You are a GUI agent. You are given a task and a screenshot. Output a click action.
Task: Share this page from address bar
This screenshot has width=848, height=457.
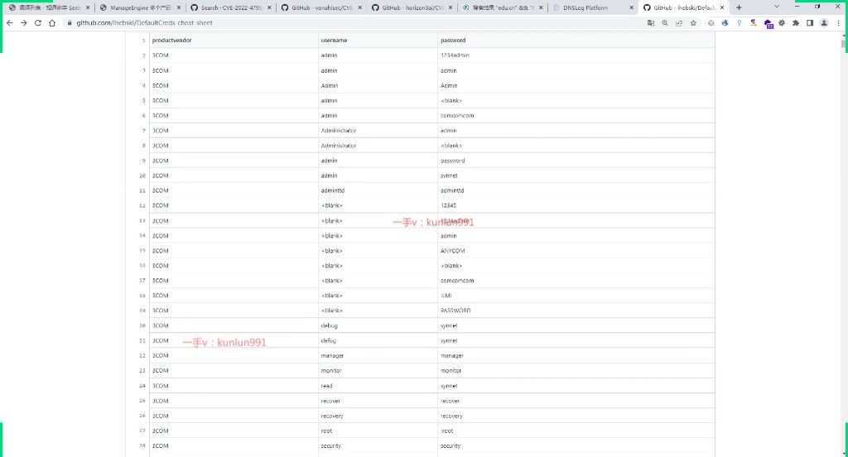click(679, 23)
